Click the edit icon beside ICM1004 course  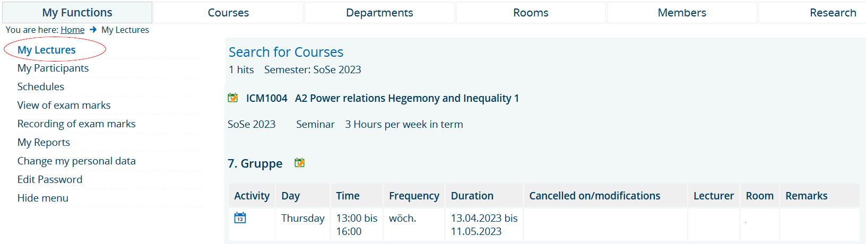[232, 98]
